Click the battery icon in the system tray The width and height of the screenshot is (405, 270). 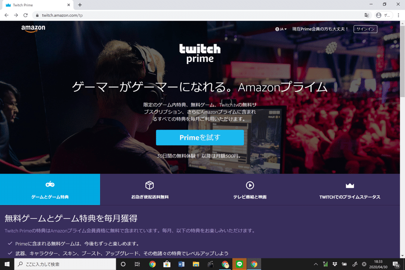click(x=344, y=264)
